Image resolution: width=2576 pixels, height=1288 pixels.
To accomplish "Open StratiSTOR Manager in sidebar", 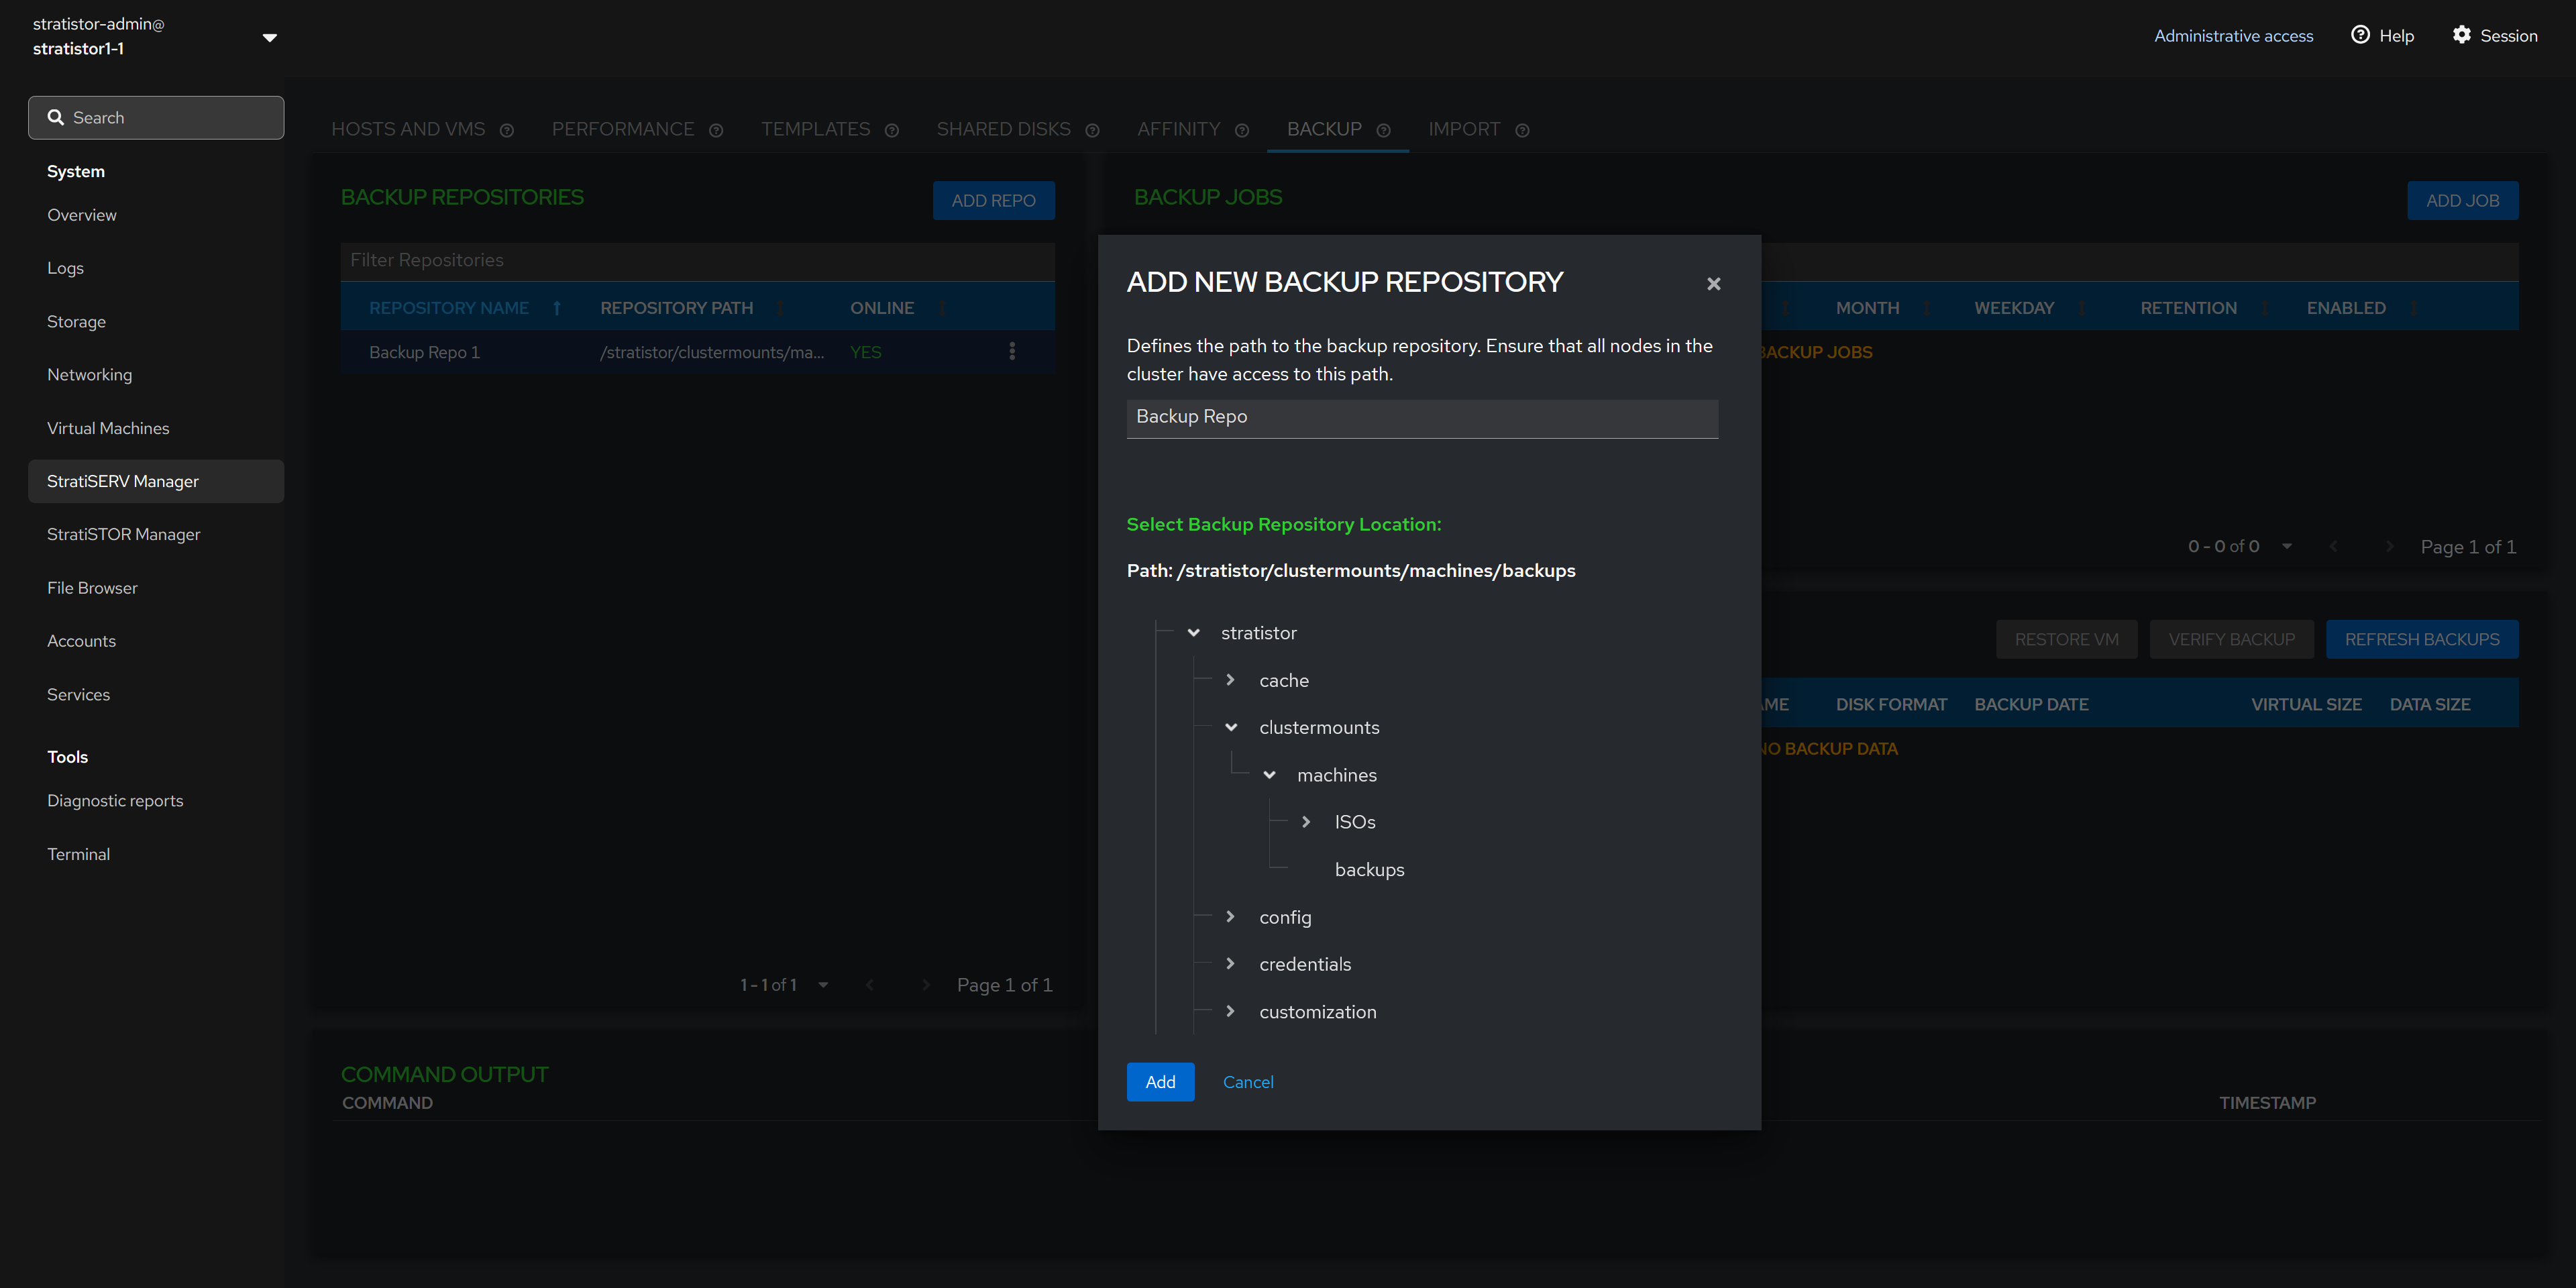I will [x=123, y=534].
